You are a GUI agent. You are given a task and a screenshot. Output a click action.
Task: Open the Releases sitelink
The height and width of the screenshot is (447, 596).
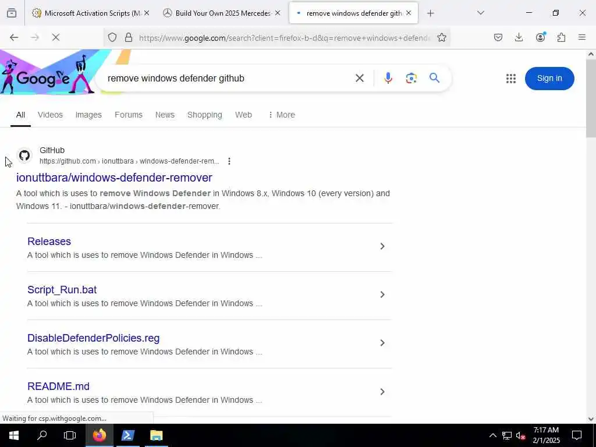click(x=49, y=242)
